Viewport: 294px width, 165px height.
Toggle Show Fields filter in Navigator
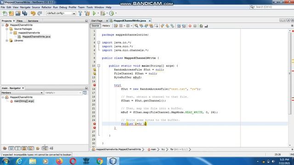click(11, 148)
